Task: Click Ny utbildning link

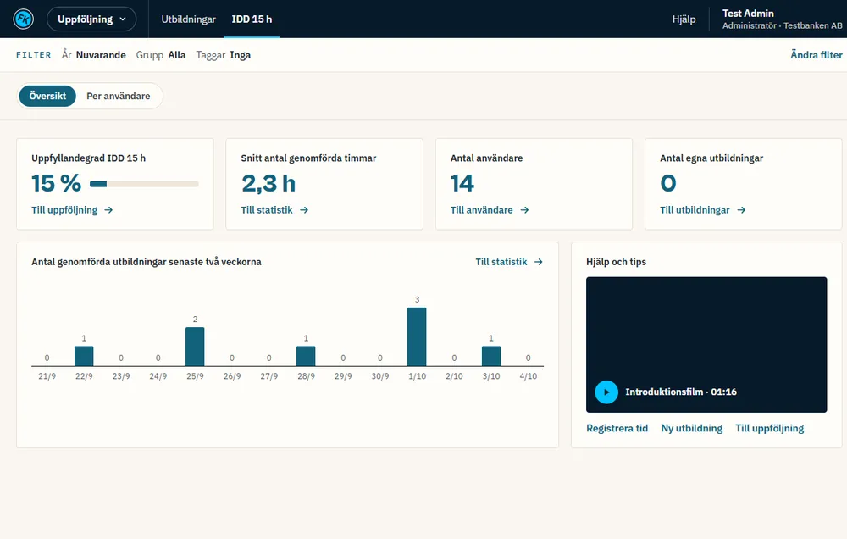Action: click(692, 428)
